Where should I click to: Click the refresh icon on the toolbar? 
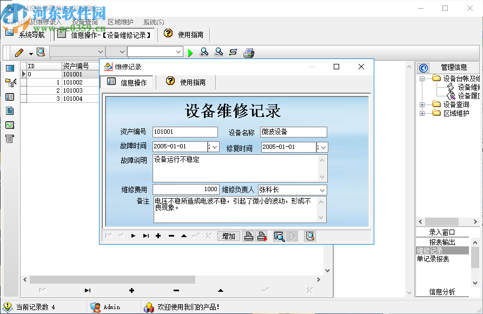(233, 52)
